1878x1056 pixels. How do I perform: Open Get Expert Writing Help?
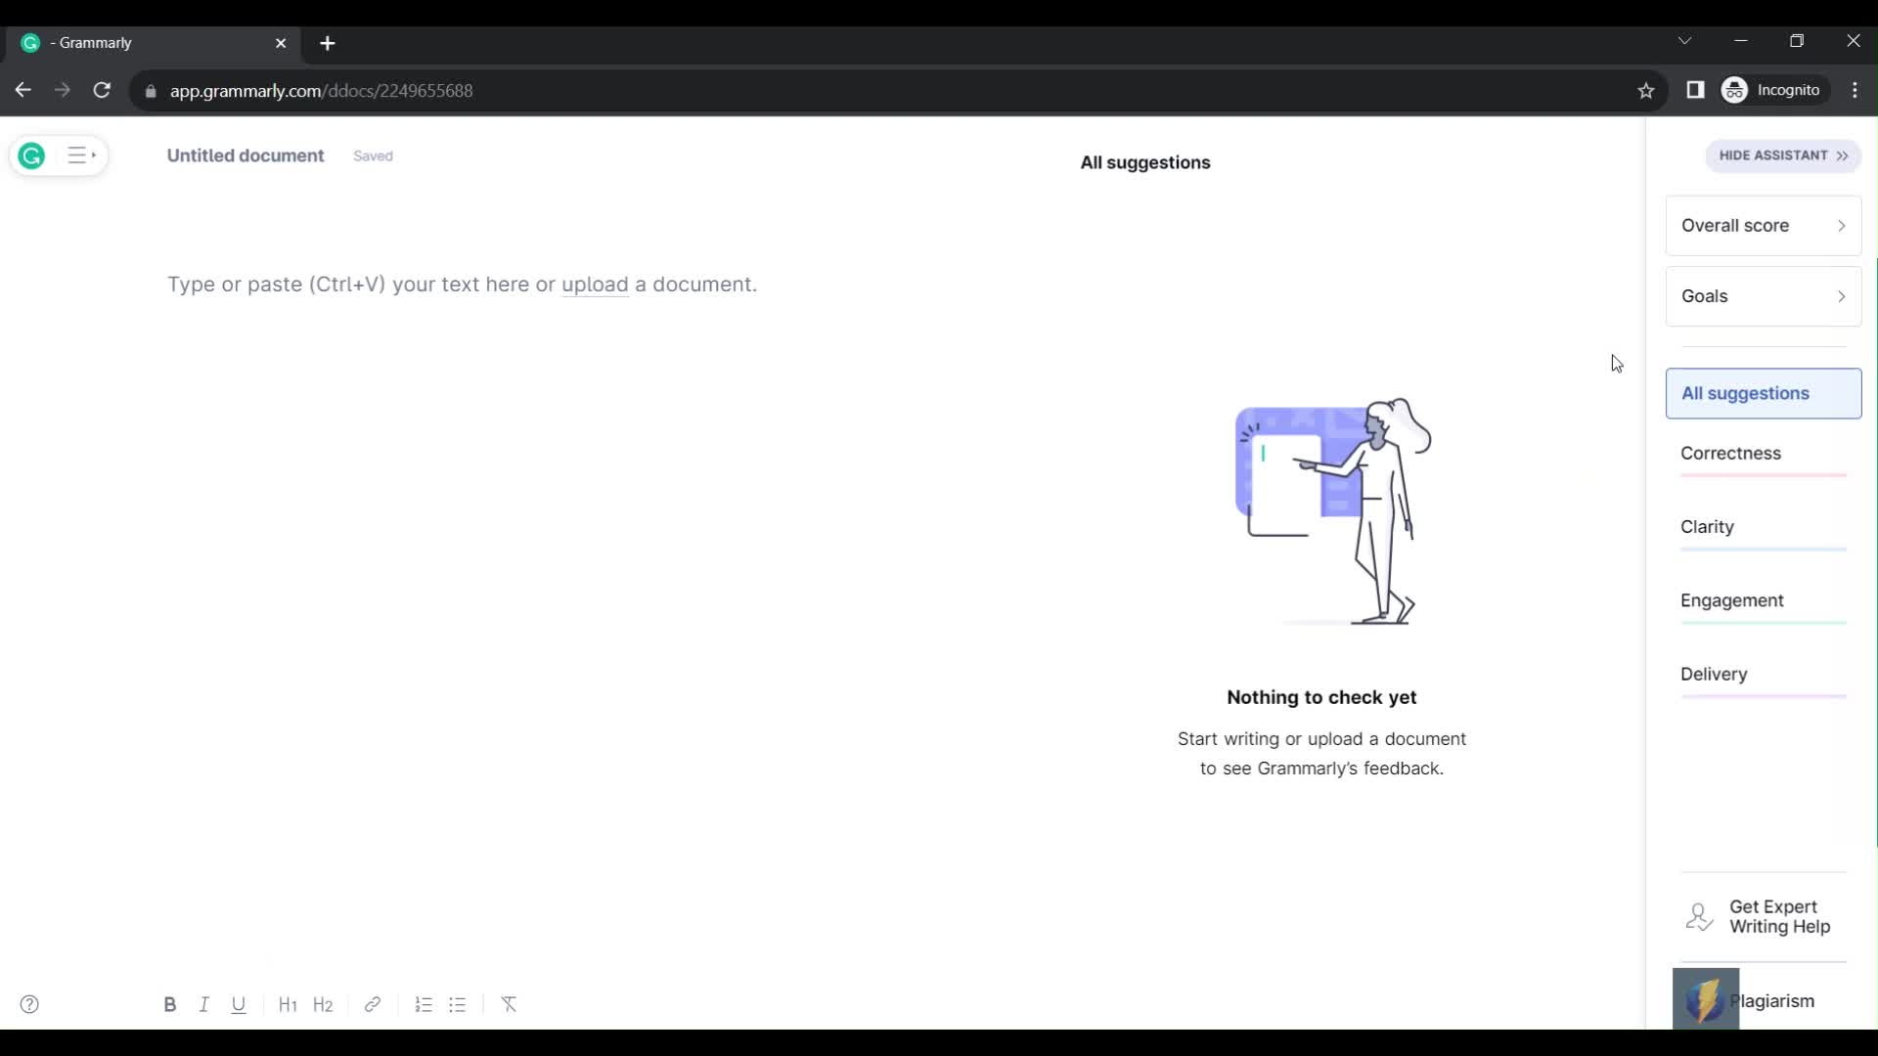point(1763,917)
